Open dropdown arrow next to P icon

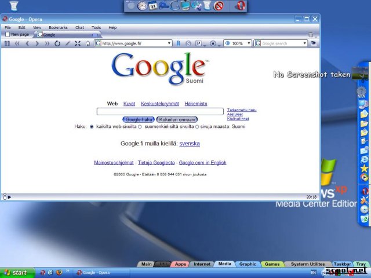pyautogui.click(x=205, y=45)
